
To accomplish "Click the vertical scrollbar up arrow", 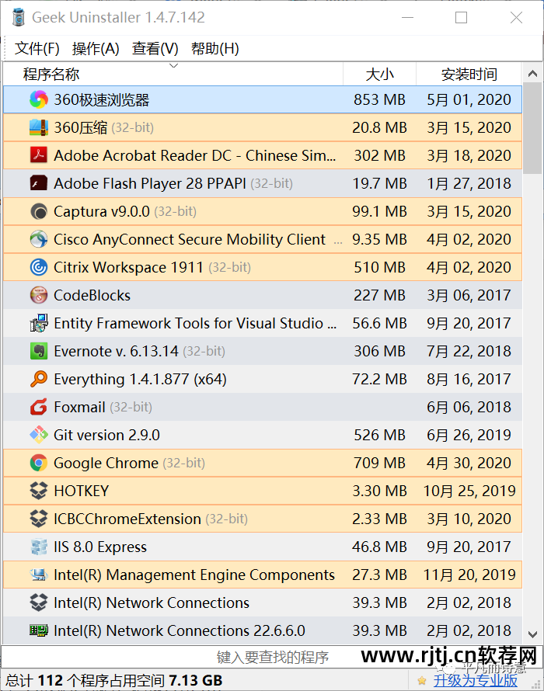I will tap(532, 75).
